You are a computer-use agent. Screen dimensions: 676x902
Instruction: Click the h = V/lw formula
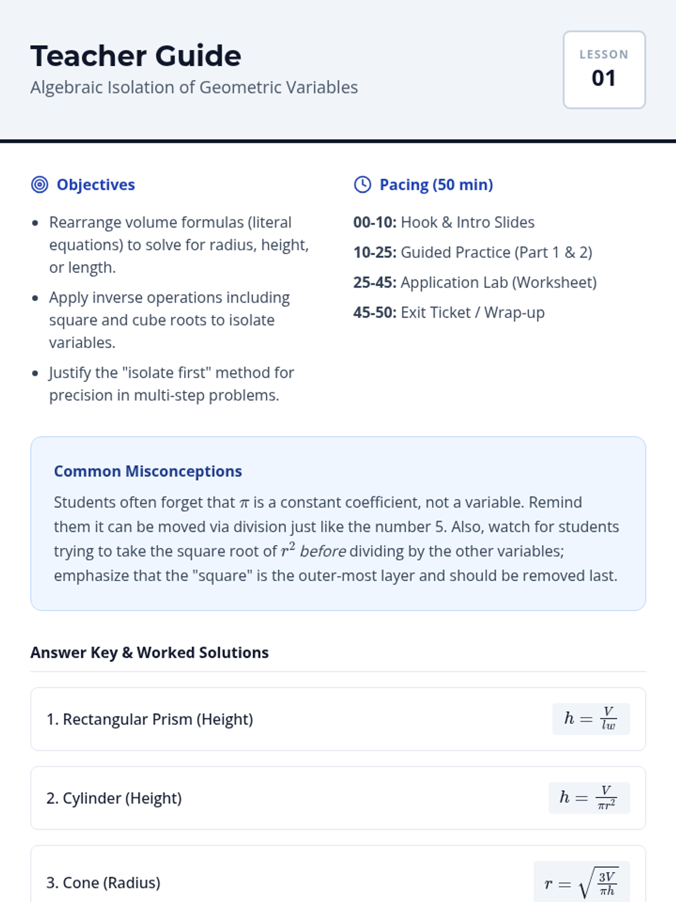(x=590, y=719)
